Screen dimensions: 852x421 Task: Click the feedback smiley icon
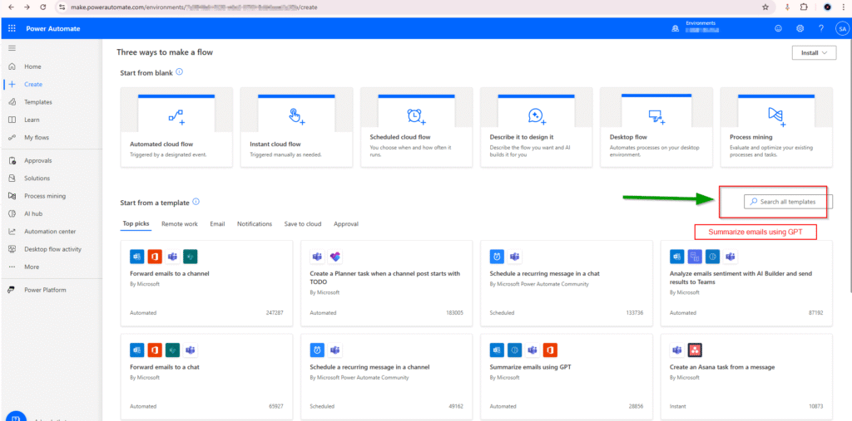[778, 28]
